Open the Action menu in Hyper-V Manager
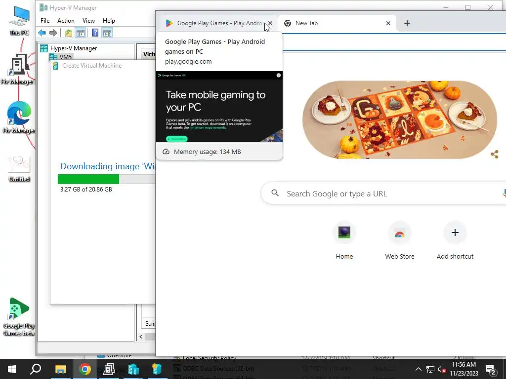506x379 pixels. pos(66,21)
